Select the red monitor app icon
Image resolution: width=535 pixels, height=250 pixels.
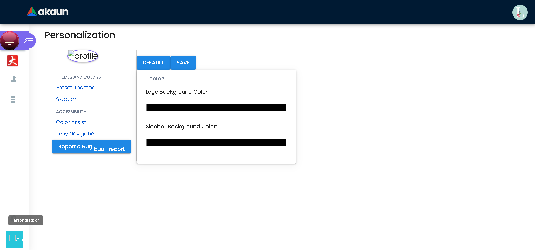pos(10,41)
